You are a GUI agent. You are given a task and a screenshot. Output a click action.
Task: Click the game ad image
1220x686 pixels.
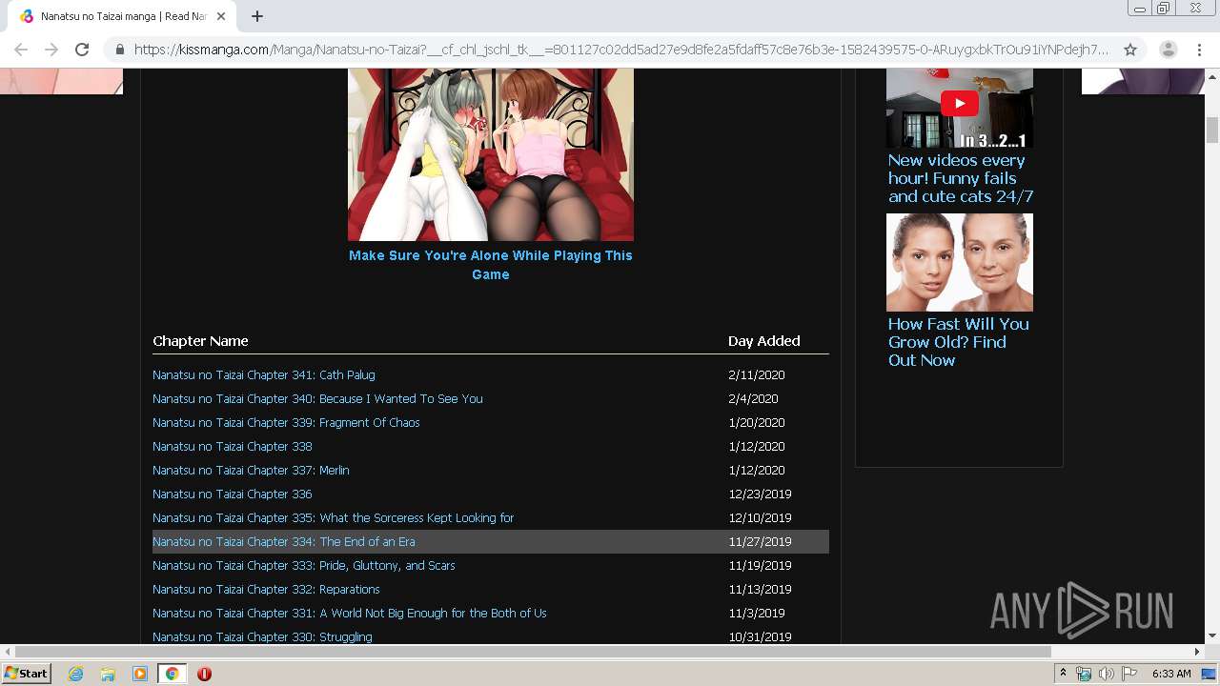click(x=491, y=154)
